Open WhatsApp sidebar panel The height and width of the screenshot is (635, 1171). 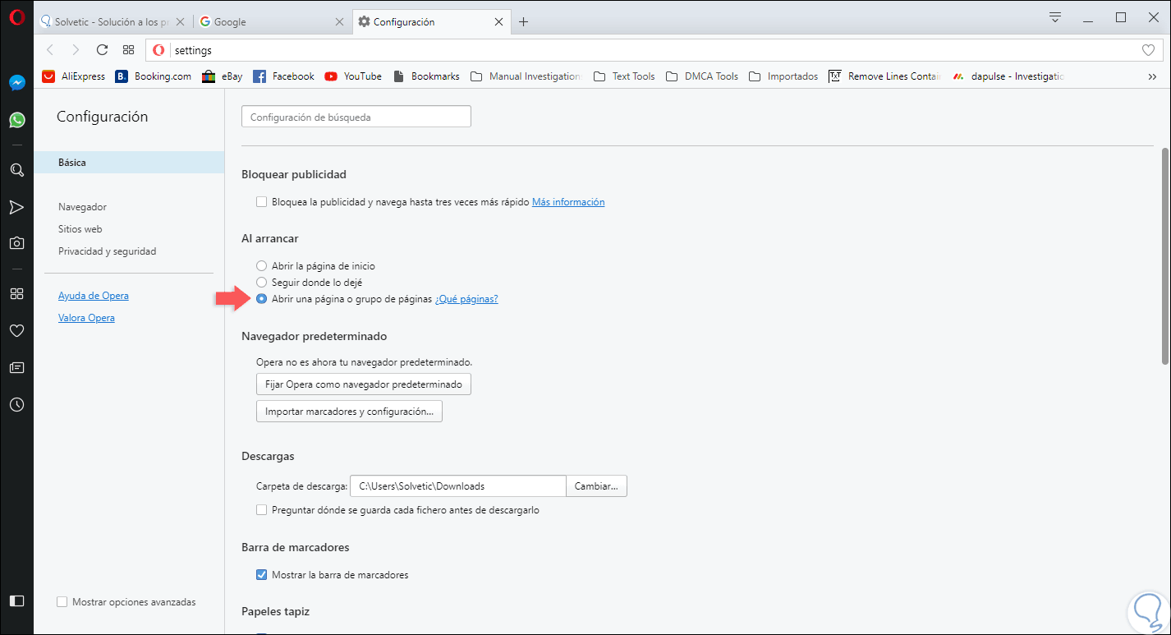coord(16,120)
